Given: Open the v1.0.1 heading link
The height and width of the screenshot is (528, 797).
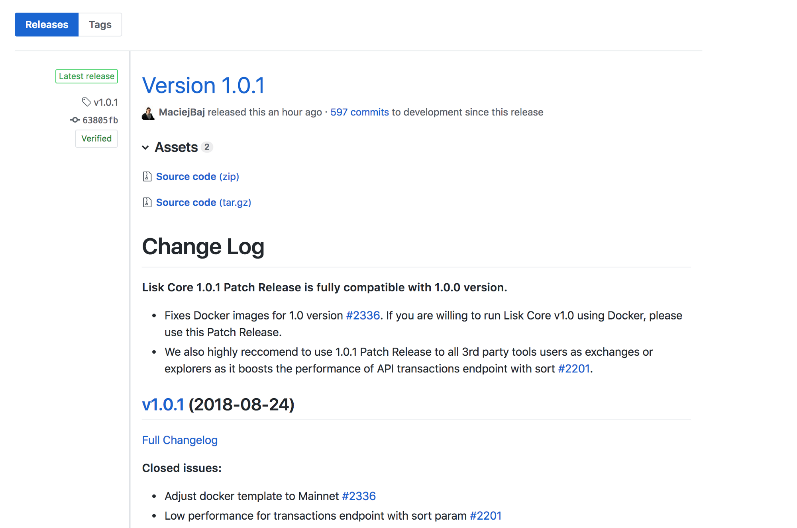Looking at the screenshot, I should tap(163, 405).
